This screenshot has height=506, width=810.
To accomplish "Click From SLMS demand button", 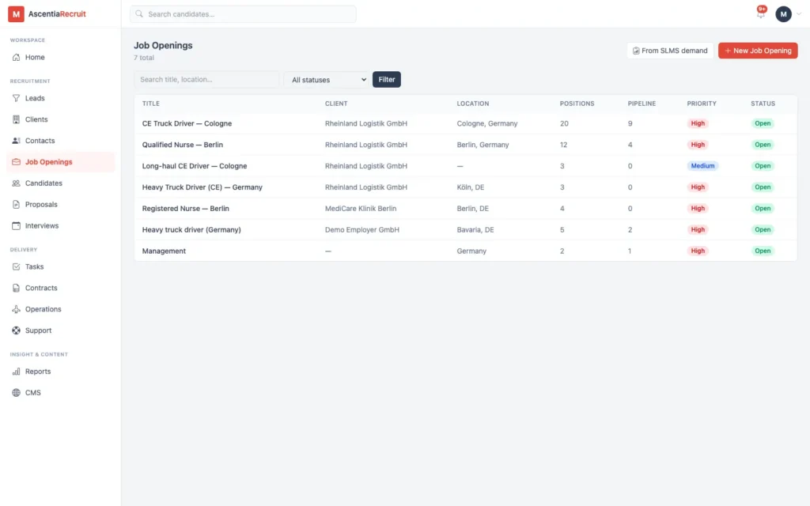I will click(670, 51).
